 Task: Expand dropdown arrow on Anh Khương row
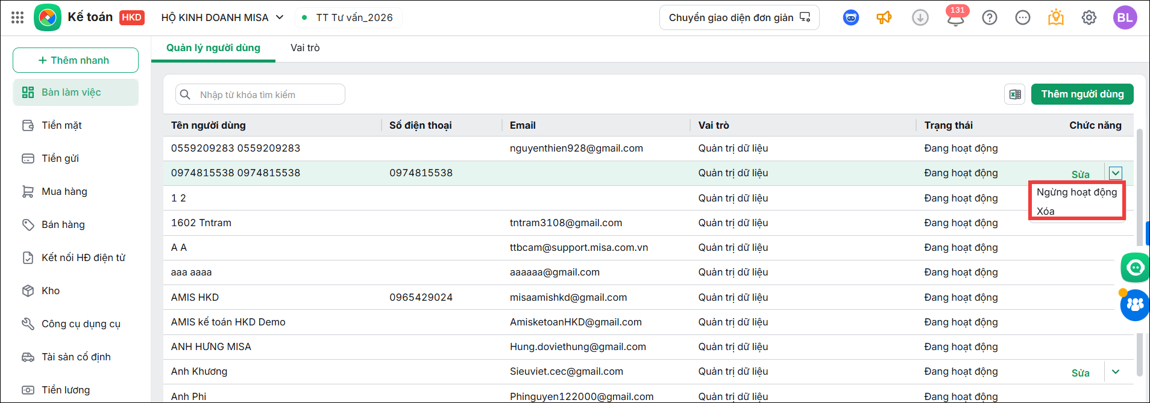tap(1116, 372)
